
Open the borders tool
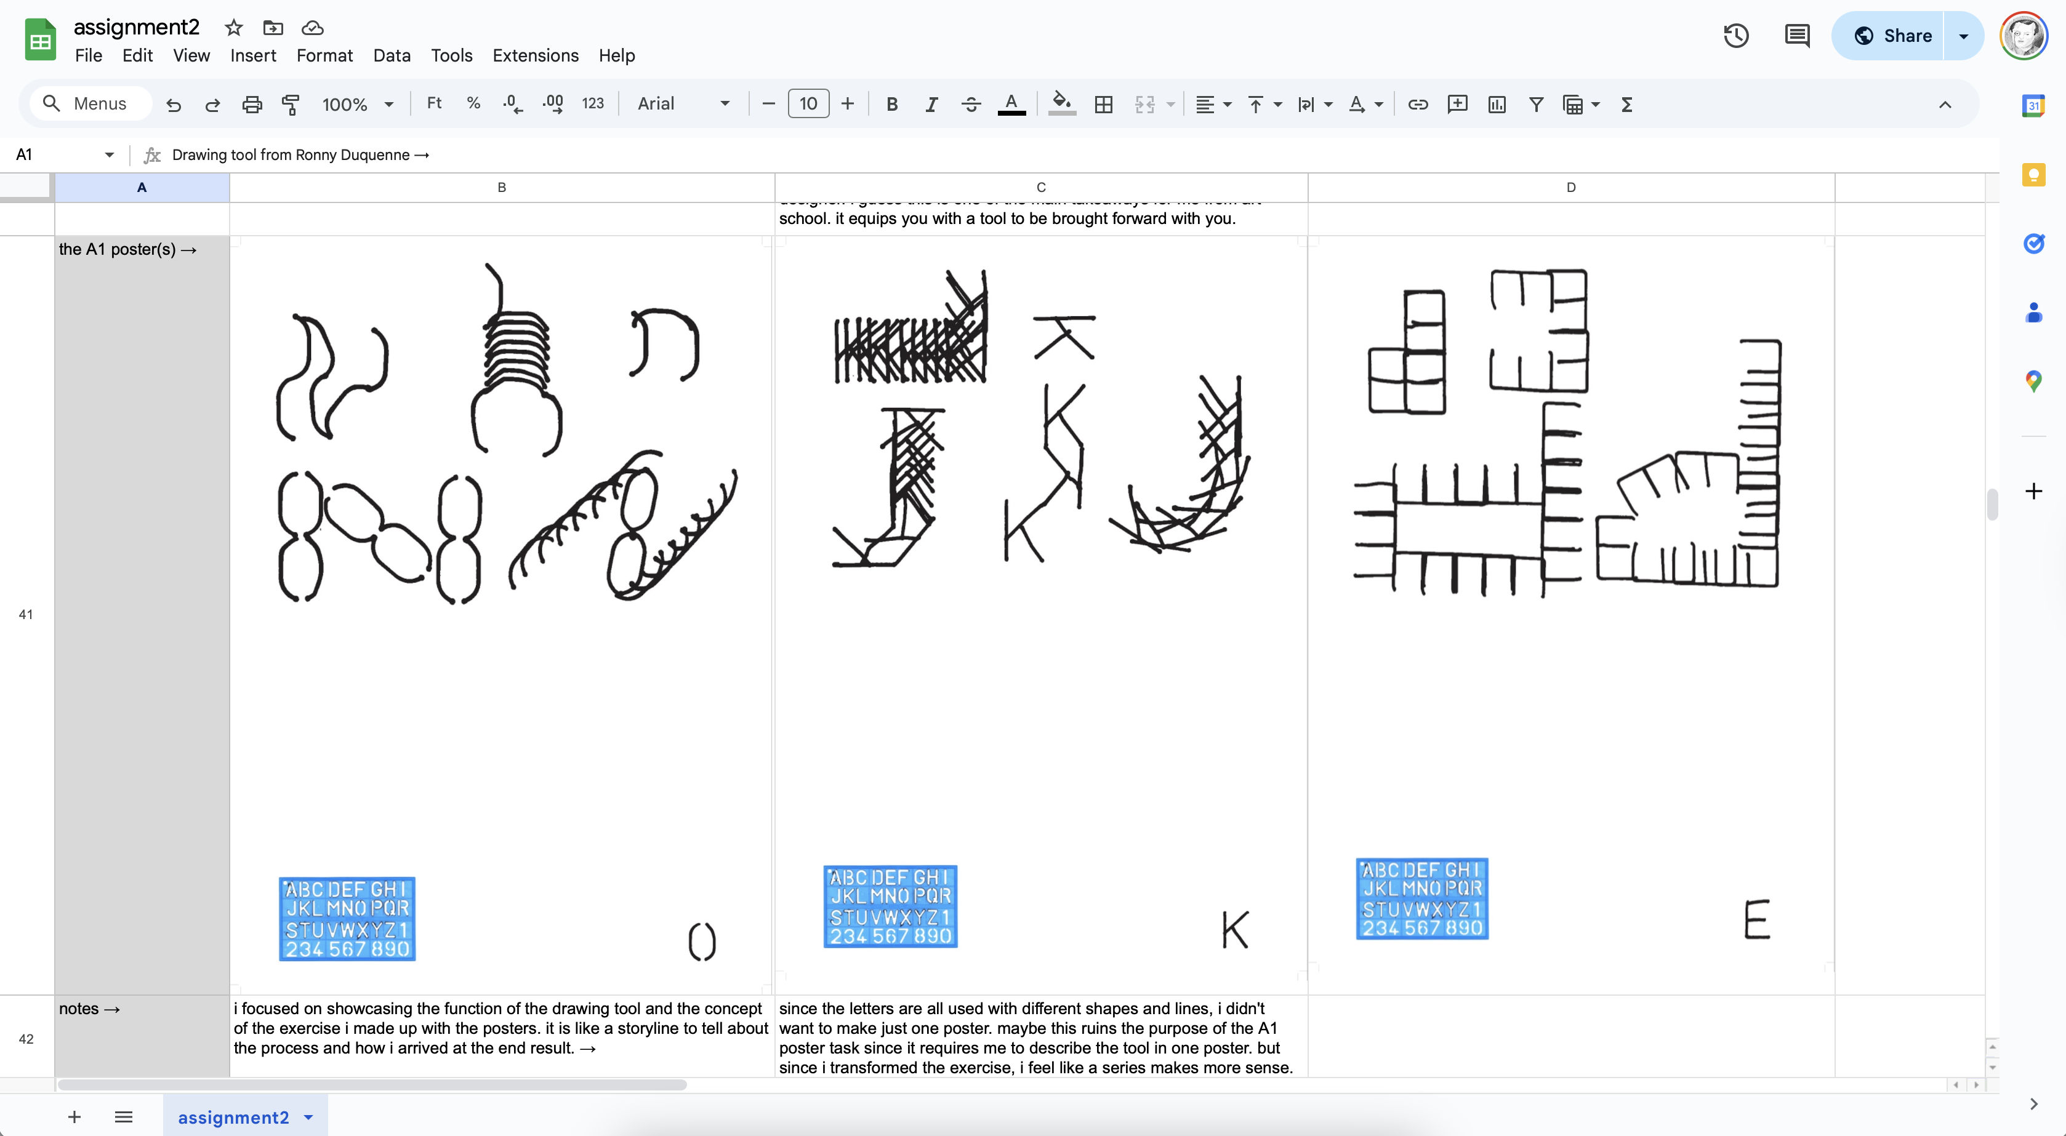[x=1104, y=104]
